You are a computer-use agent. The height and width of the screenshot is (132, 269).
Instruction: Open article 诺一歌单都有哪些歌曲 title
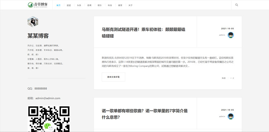coord(145,114)
